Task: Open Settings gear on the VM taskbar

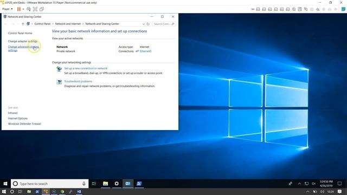Action: 117,184
